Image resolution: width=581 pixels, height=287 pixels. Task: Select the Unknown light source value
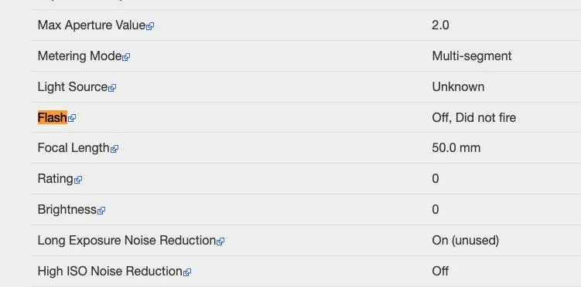(x=458, y=87)
